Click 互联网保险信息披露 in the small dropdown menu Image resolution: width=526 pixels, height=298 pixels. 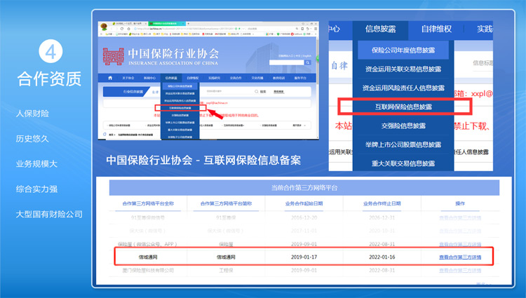[180, 108]
